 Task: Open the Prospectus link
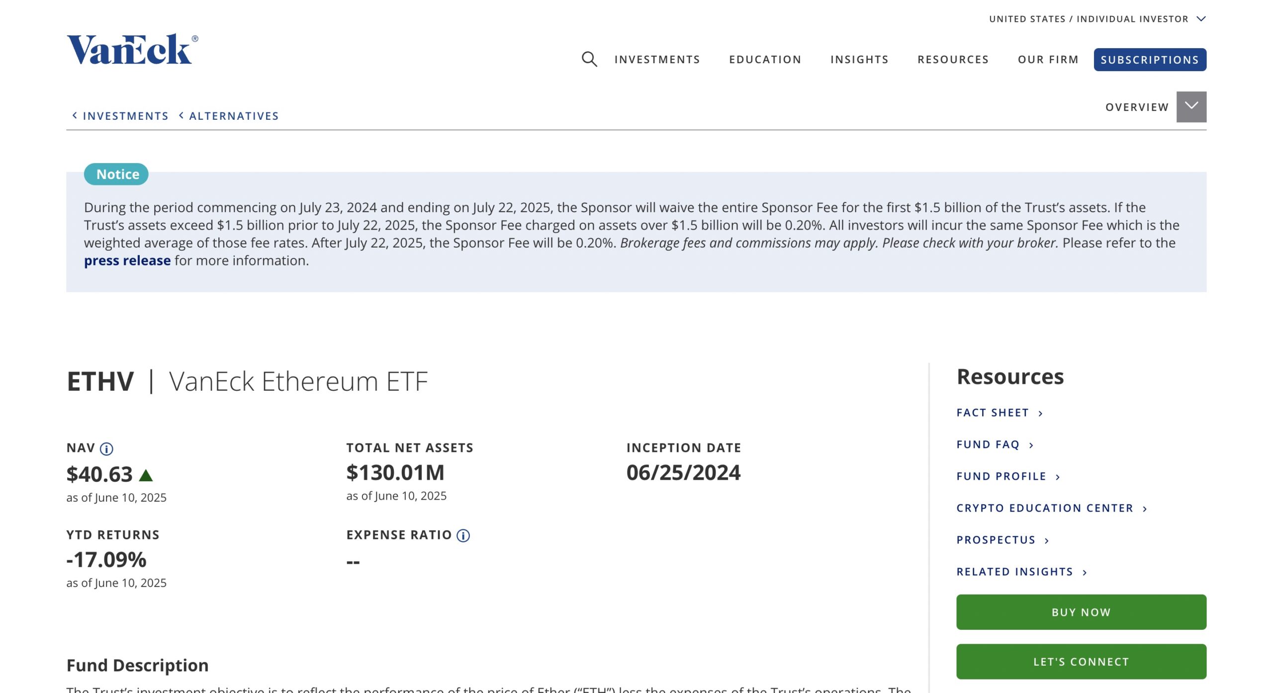click(x=1003, y=540)
